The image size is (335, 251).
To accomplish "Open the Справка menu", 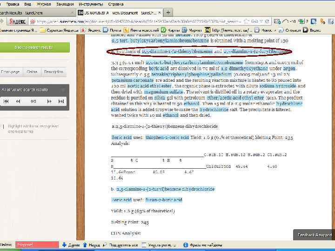I will tap(115, 4).
